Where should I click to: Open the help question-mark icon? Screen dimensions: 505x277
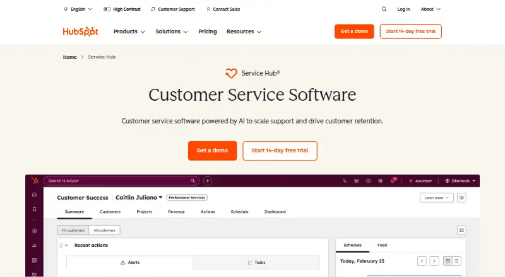tap(368, 181)
